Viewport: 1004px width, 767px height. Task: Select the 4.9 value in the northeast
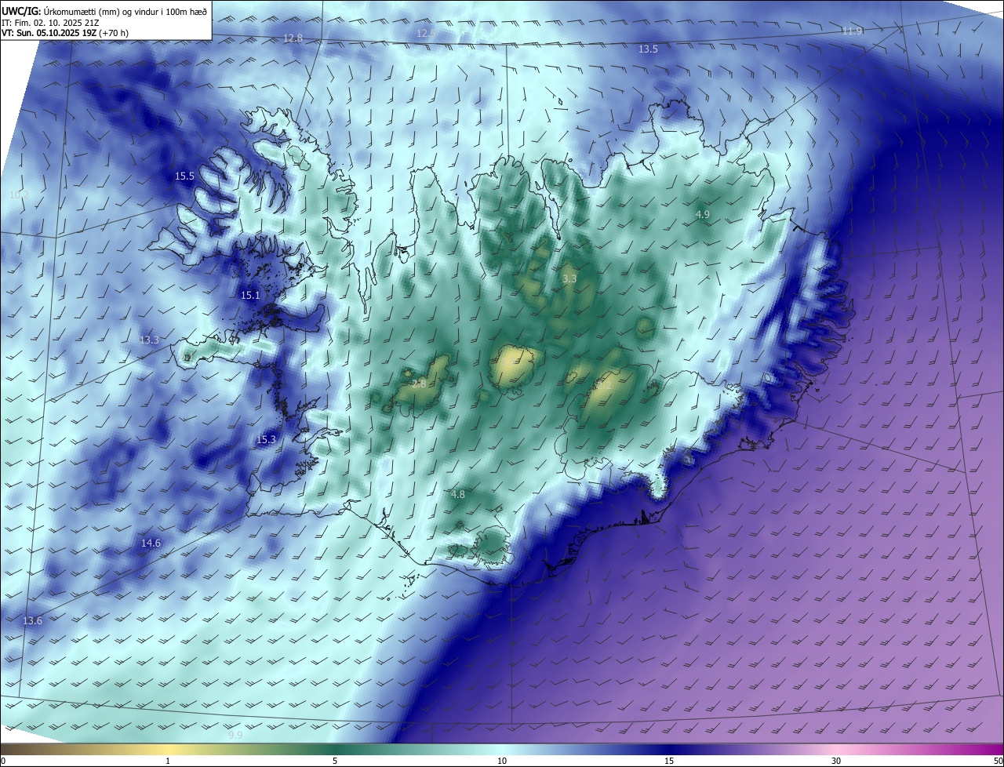click(703, 214)
